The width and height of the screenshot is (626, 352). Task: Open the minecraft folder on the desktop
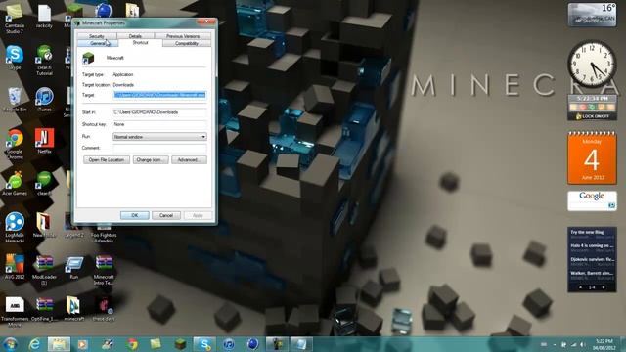point(74,309)
